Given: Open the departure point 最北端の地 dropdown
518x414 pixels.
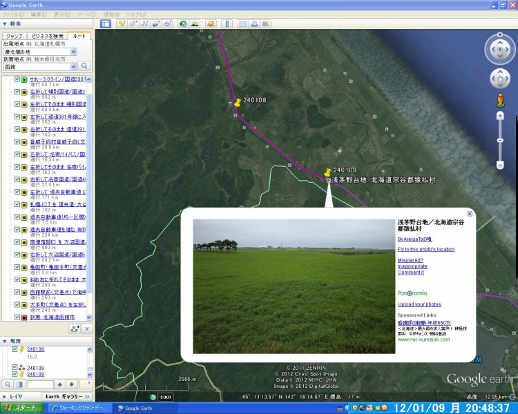Looking at the screenshot, I should pyautogui.click(x=73, y=52).
